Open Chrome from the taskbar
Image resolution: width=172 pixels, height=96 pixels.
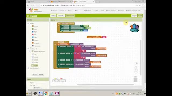pyautogui.click(x=46, y=94)
